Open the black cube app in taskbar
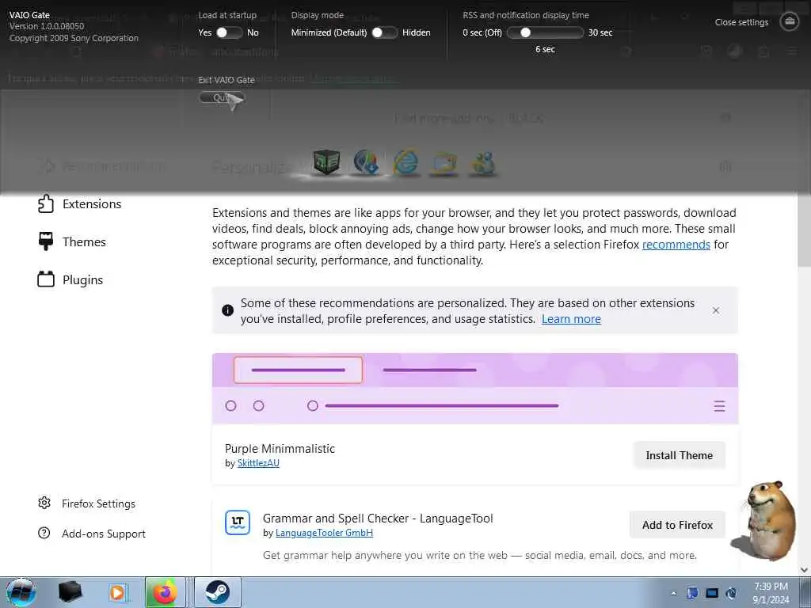811x608 pixels. [x=70, y=592]
